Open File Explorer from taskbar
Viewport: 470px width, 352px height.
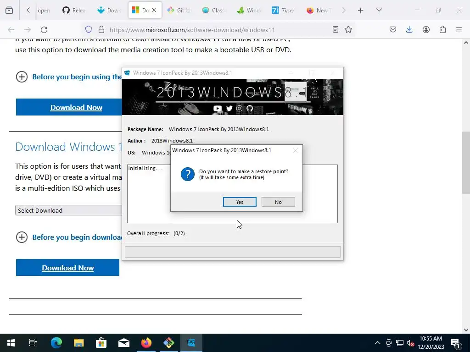78,343
